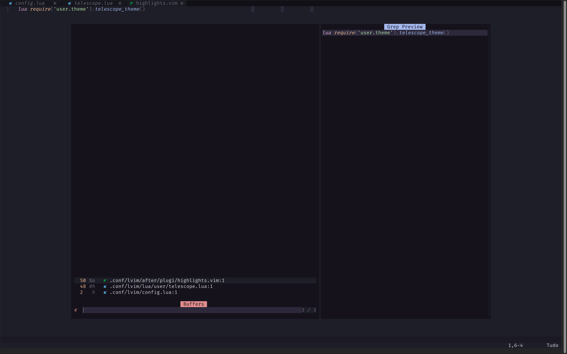This screenshot has width=567, height=354.
Task: Close the telescope.lua tab
Action: point(120,3)
